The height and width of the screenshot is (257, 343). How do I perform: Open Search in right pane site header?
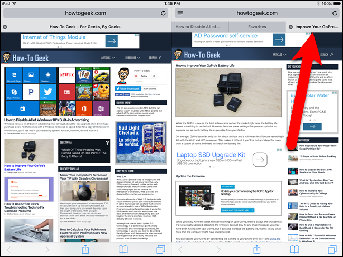(327, 55)
